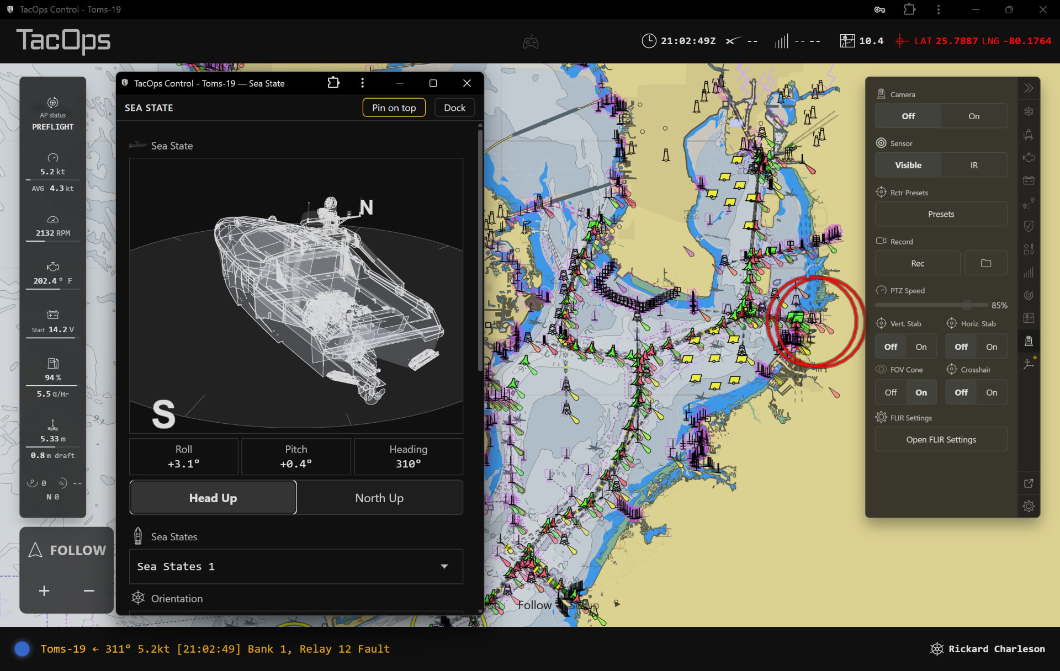Image resolution: width=1060 pixels, height=671 pixels.
Task: Open the radar target sidebar icon
Action: 1029,295
